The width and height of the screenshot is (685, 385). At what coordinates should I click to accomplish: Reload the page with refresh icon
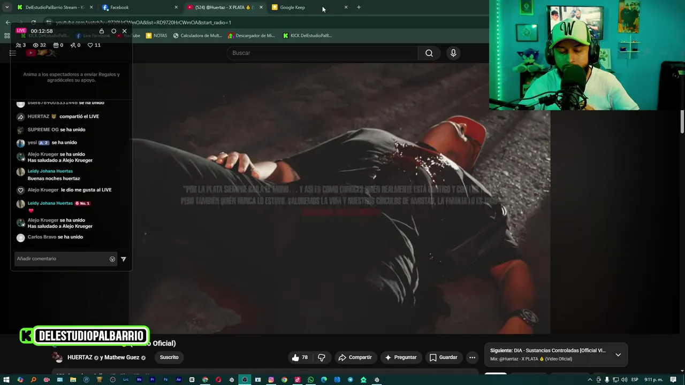[33, 22]
